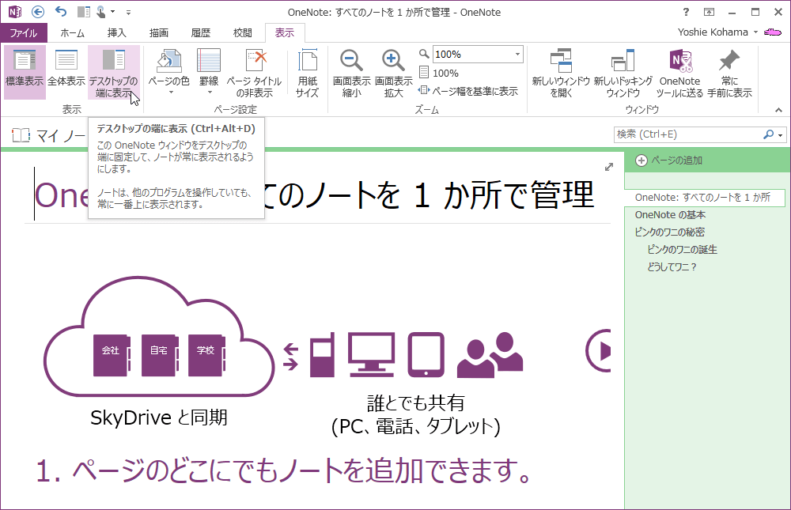Image resolution: width=791 pixels, height=510 pixels.
Task: Expand zoom percentage dropdown arrow
Action: [x=517, y=54]
